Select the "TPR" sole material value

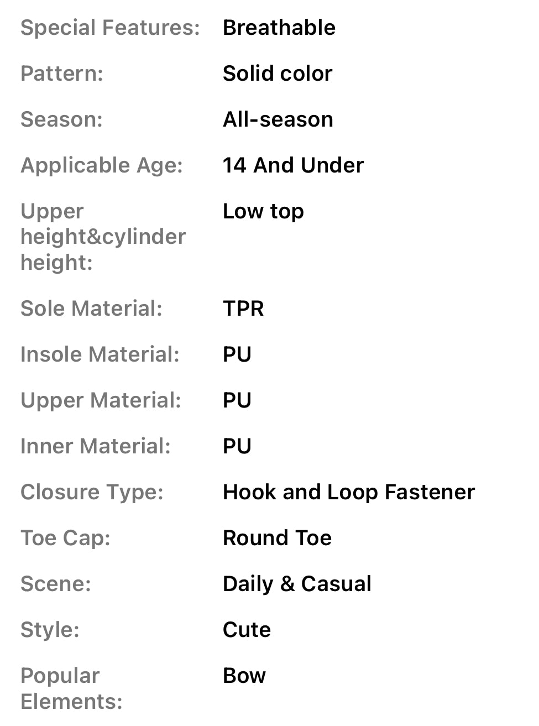tap(243, 309)
